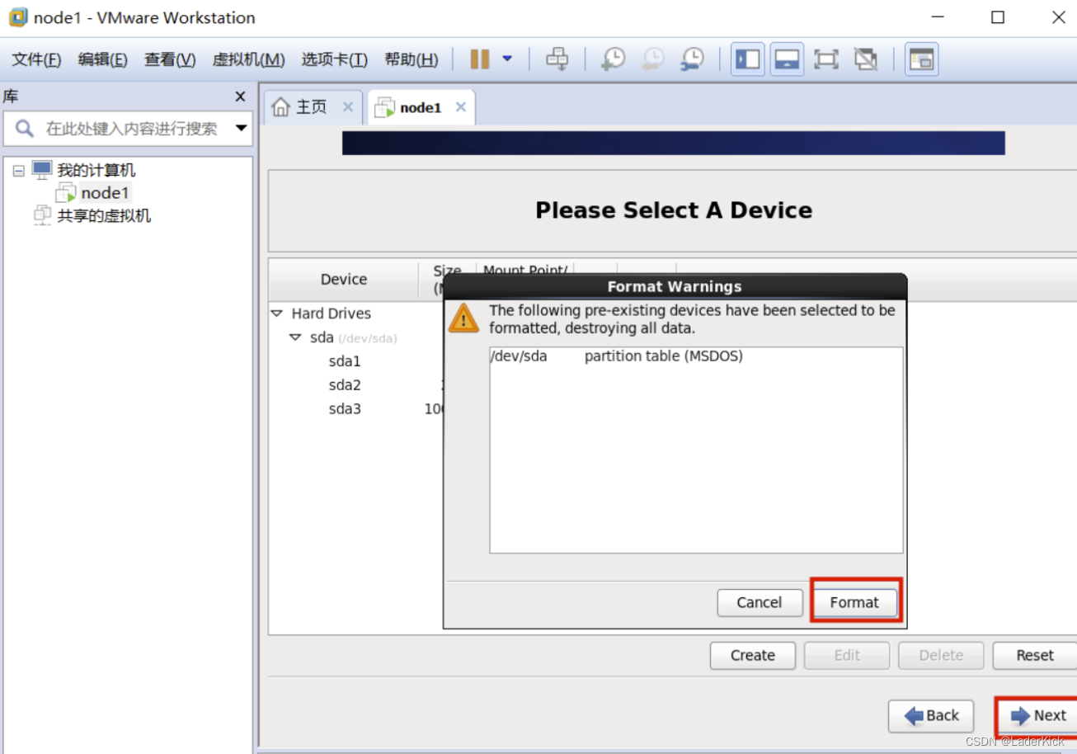
Task: Close the 库 library panel
Action: pos(240,97)
